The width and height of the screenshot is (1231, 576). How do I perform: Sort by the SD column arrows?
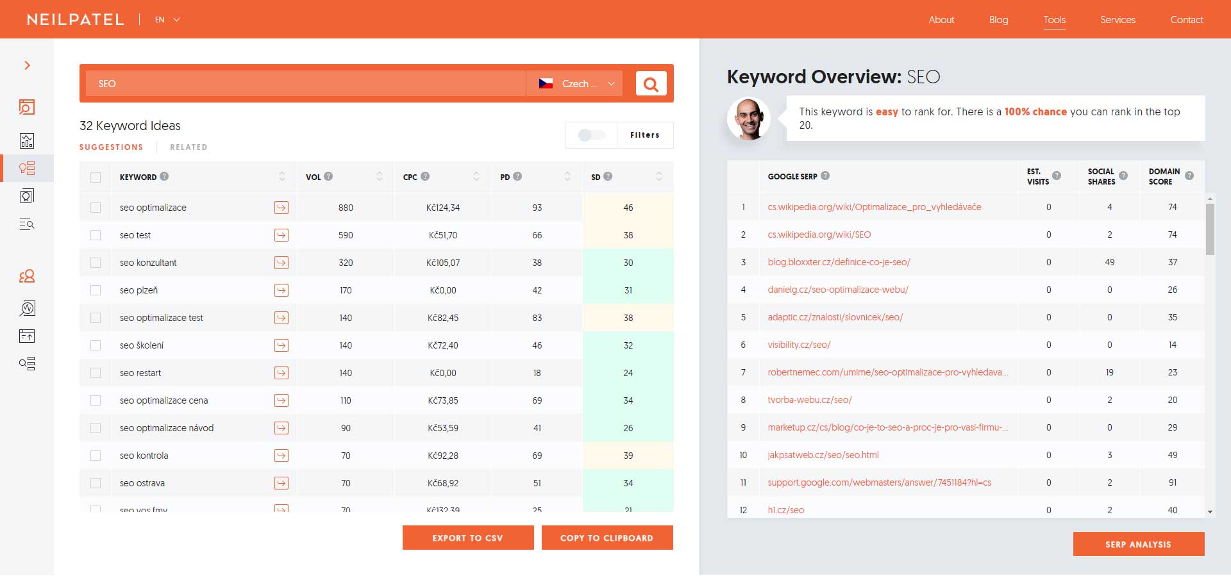pyautogui.click(x=659, y=176)
